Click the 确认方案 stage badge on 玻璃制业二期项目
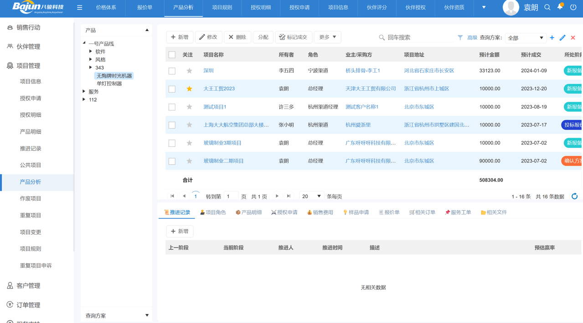The width and height of the screenshot is (583, 323). point(573,161)
